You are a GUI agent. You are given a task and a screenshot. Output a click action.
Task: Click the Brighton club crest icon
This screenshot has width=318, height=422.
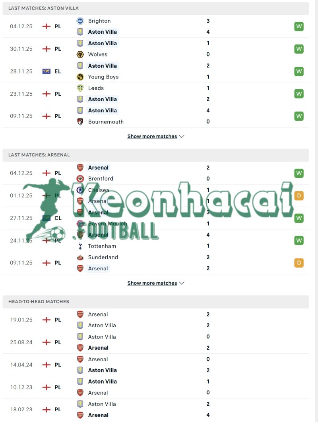(80, 21)
